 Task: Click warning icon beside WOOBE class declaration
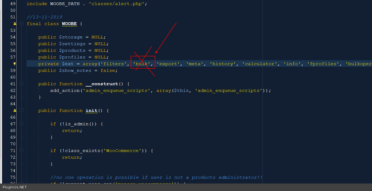(15, 24)
